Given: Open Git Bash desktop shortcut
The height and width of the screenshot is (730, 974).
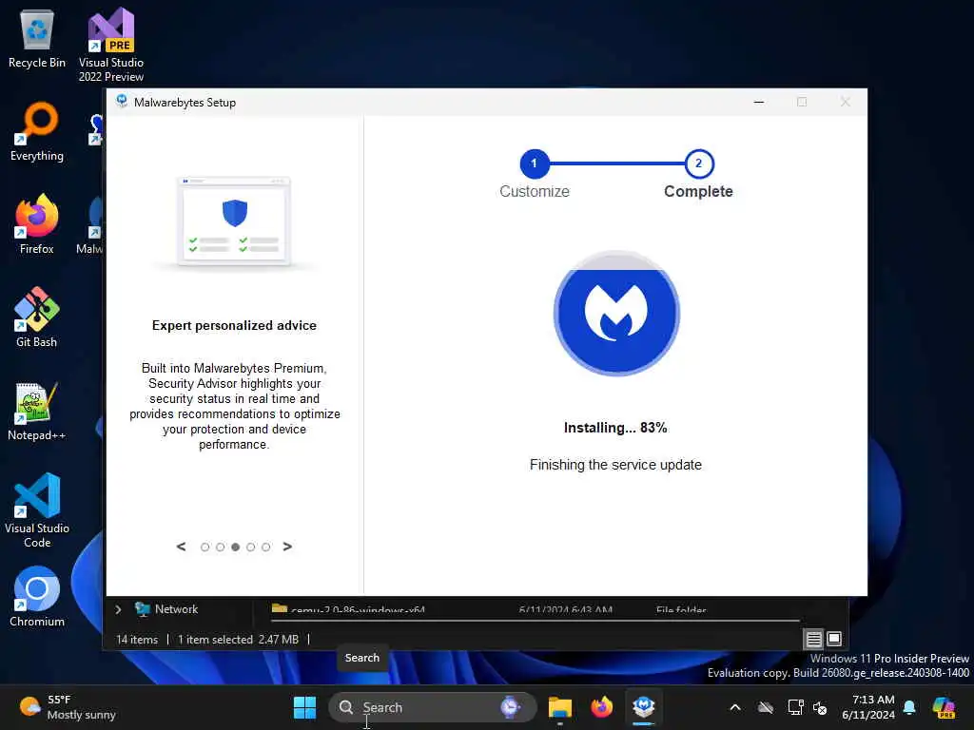Looking at the screenshot, I should pyautogui.click(x=37, y=317).
